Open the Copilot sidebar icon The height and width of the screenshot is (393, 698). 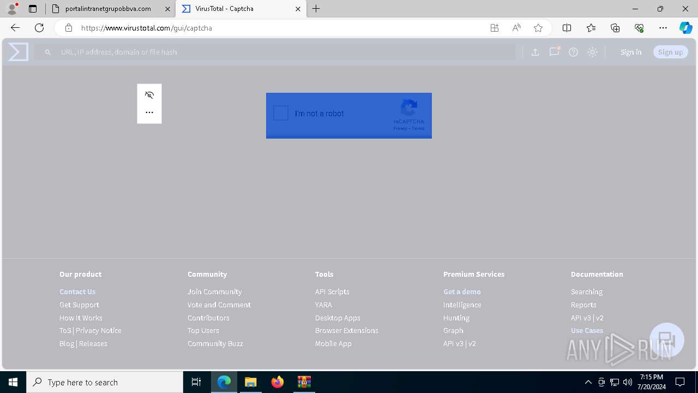click(685, 28)
